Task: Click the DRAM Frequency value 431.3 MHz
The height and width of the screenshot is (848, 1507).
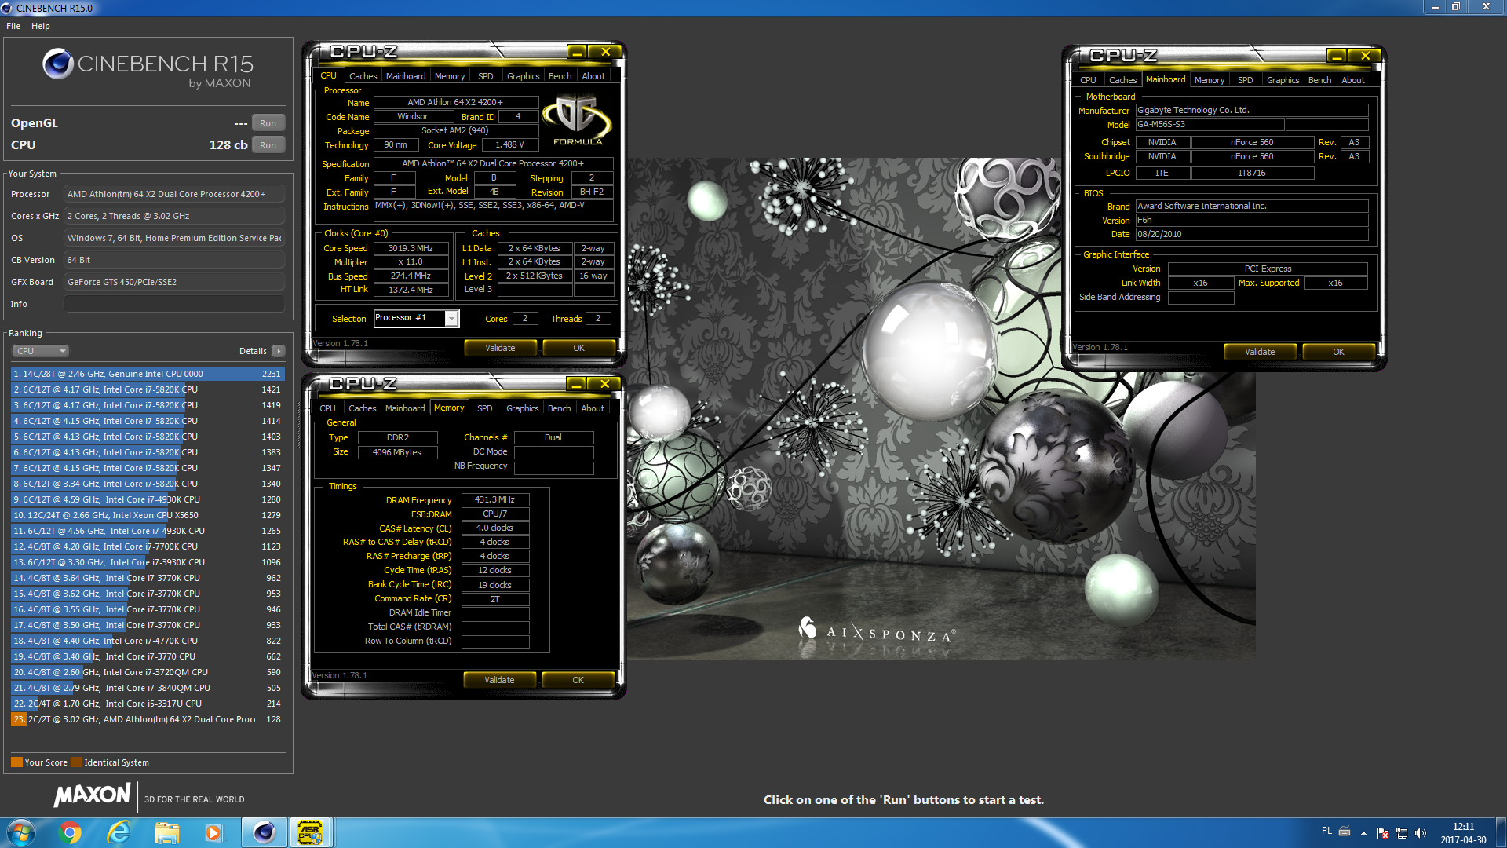Action: click(x=494, y=499)
